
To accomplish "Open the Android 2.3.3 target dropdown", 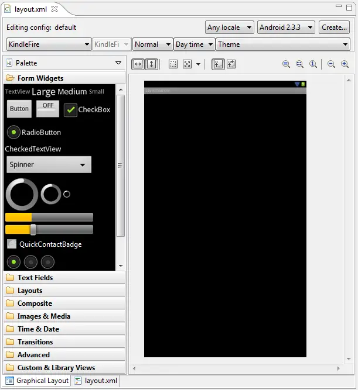I will 286,27.
